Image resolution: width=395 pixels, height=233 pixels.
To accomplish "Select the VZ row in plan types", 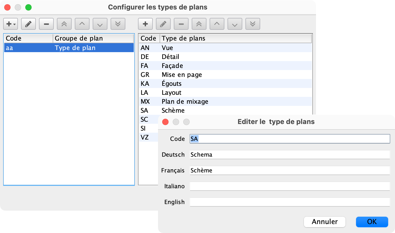I will click(149, 137).
